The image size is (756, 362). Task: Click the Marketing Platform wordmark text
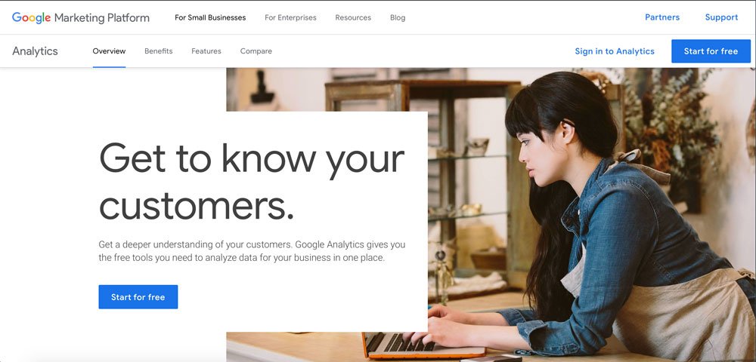(x=102, y=18)
